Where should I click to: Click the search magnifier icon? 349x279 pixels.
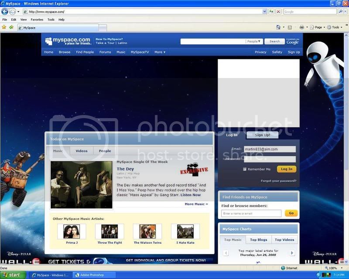(x=340, y=12)
